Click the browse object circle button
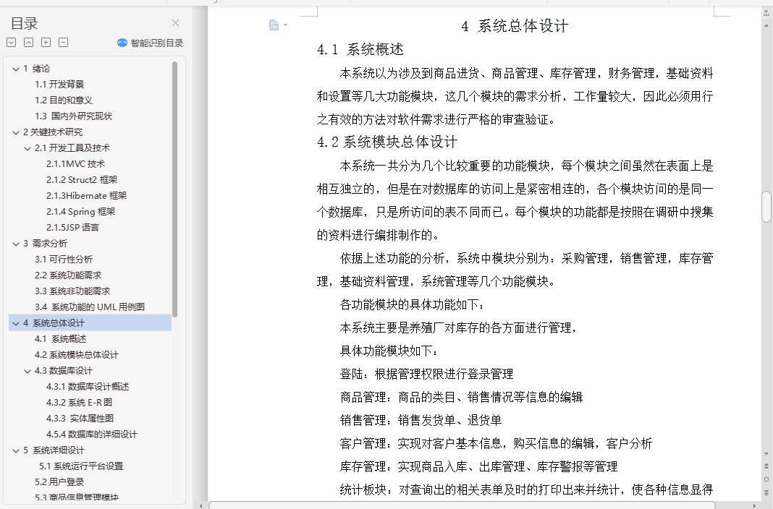The image size is (773, 509). pyautogui.click(x=766, y=479)
